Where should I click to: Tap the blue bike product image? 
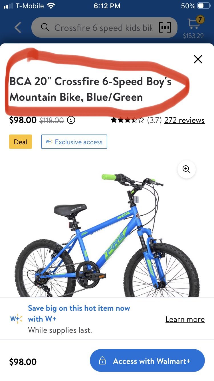pyautogui.click(x=107, y=235)
